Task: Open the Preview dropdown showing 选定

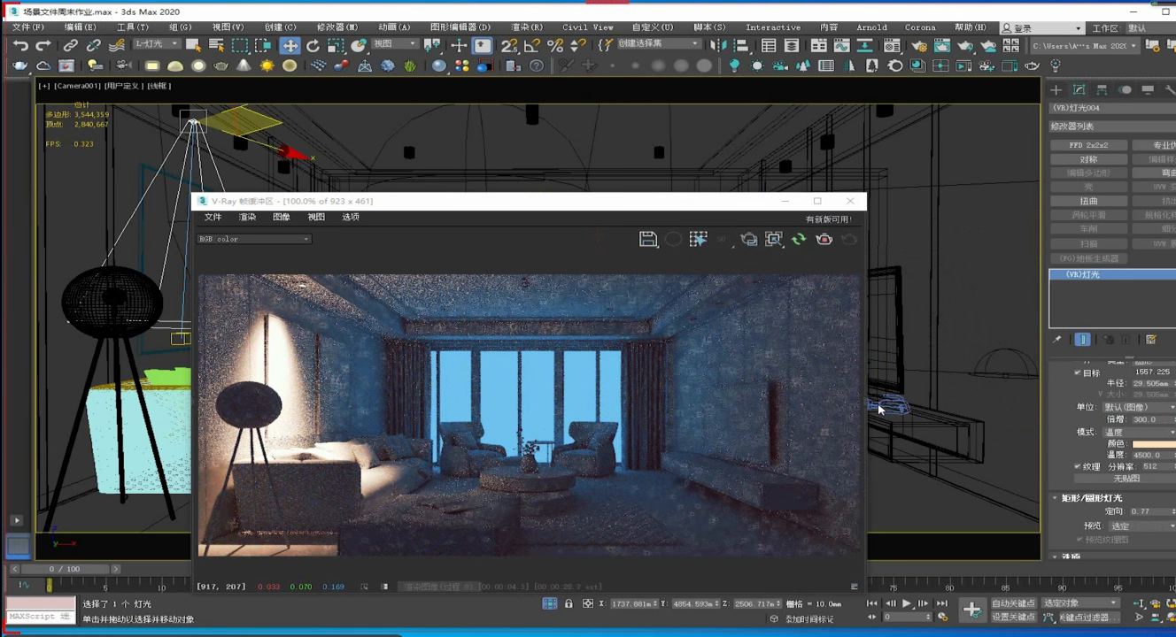Action: click(1141, 526)
